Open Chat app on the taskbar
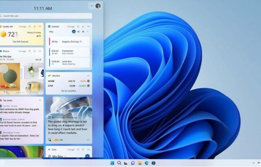Viewport: 261px width, 167px height. pos(133,163)
